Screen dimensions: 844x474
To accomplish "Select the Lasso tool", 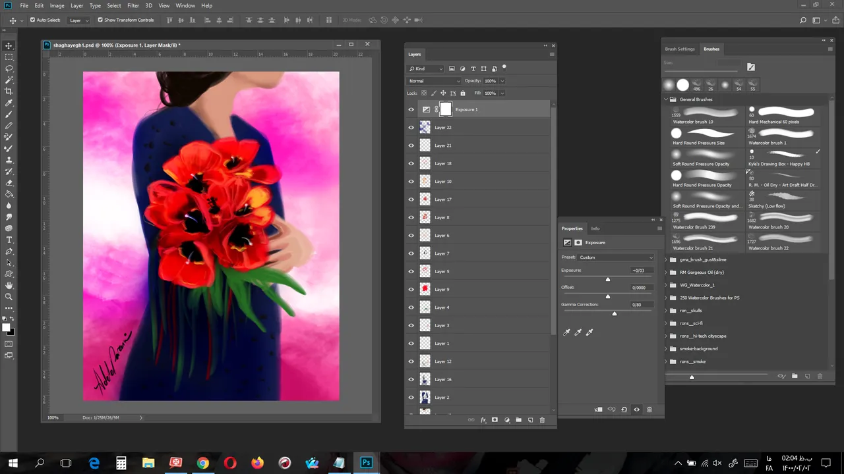I will point(9,68).
